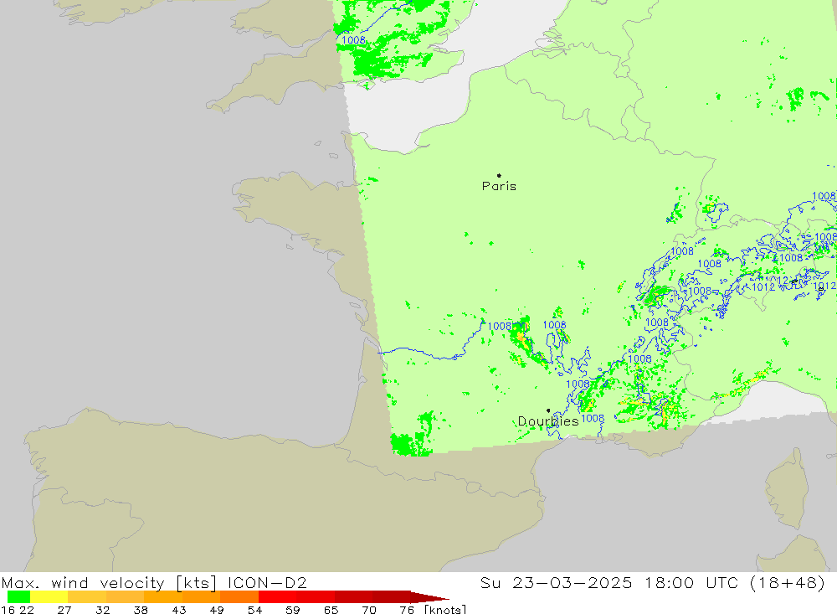Image resolution: width=837 pixels, height=614 pixels.
Task: Click the 59–65 knots red legend band
Action: tap(316, 597)
